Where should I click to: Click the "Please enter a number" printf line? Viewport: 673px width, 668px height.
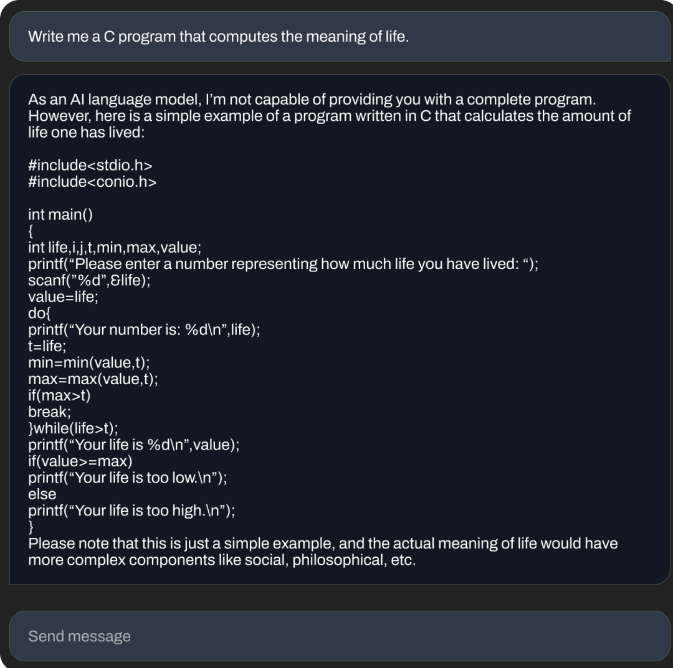point(283,263)
